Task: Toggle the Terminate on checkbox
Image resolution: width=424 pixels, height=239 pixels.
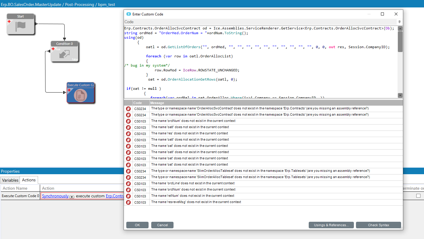Action: 418,196
